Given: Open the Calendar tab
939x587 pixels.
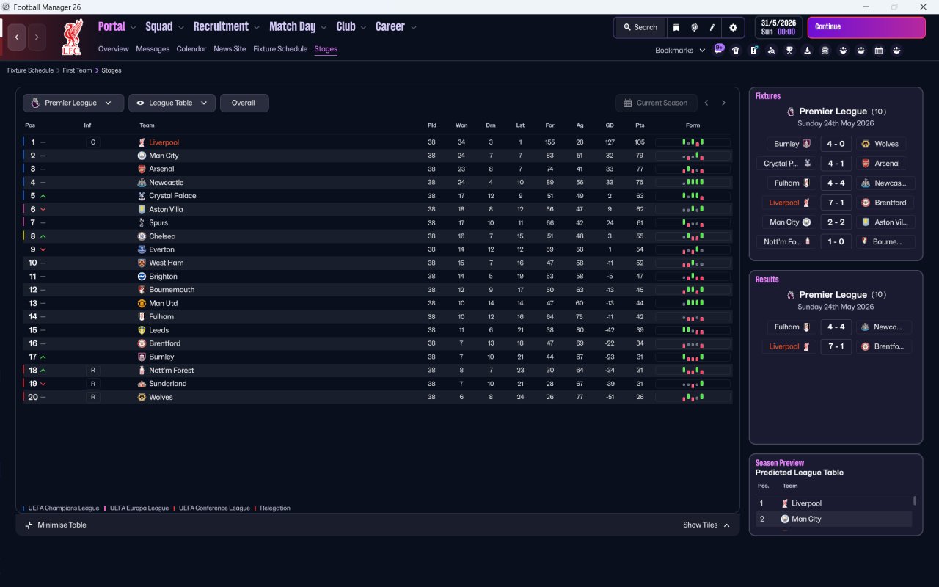Looking at the screenshot, I should point(191,49).
